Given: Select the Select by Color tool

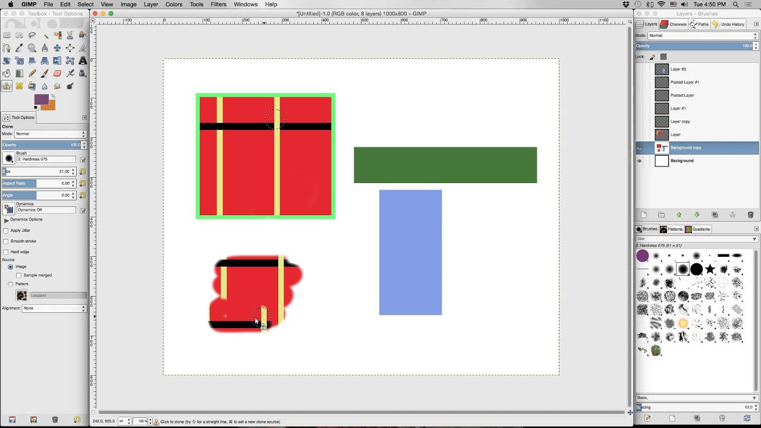Looking at the screenshot, I should point(58,35).
